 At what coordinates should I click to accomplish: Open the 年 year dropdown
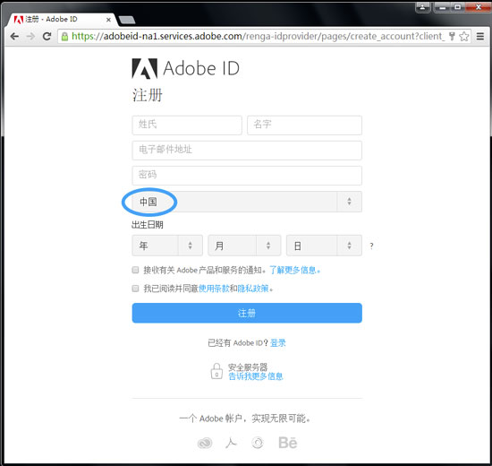pyautogui.click(x=167, y=246)
